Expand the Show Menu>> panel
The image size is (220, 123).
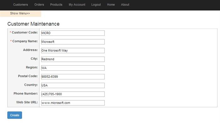pyautogui.click(x=20, y=13)
